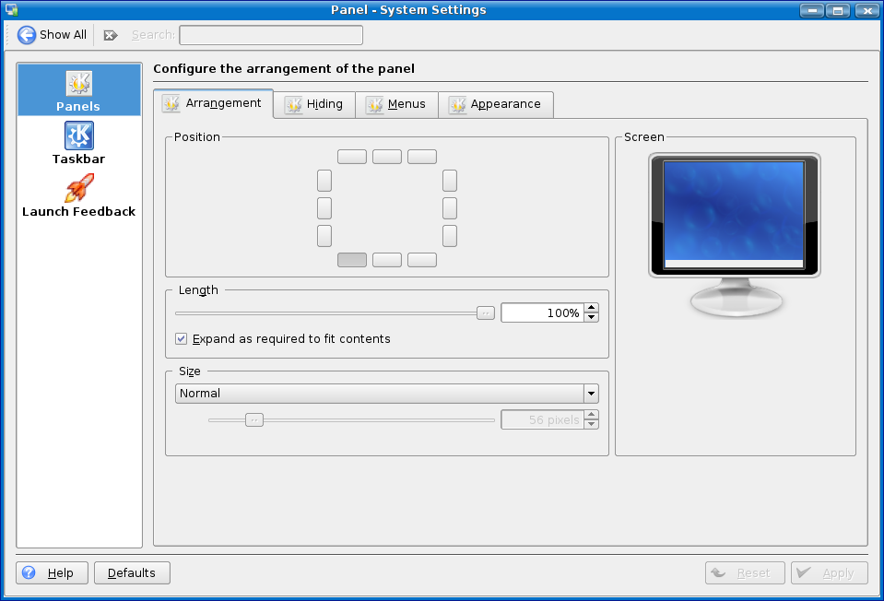Switch to the Arrangement tab
Image resolution: width=884 pixels, height=601 pixels.
click(x=213, y=103)
